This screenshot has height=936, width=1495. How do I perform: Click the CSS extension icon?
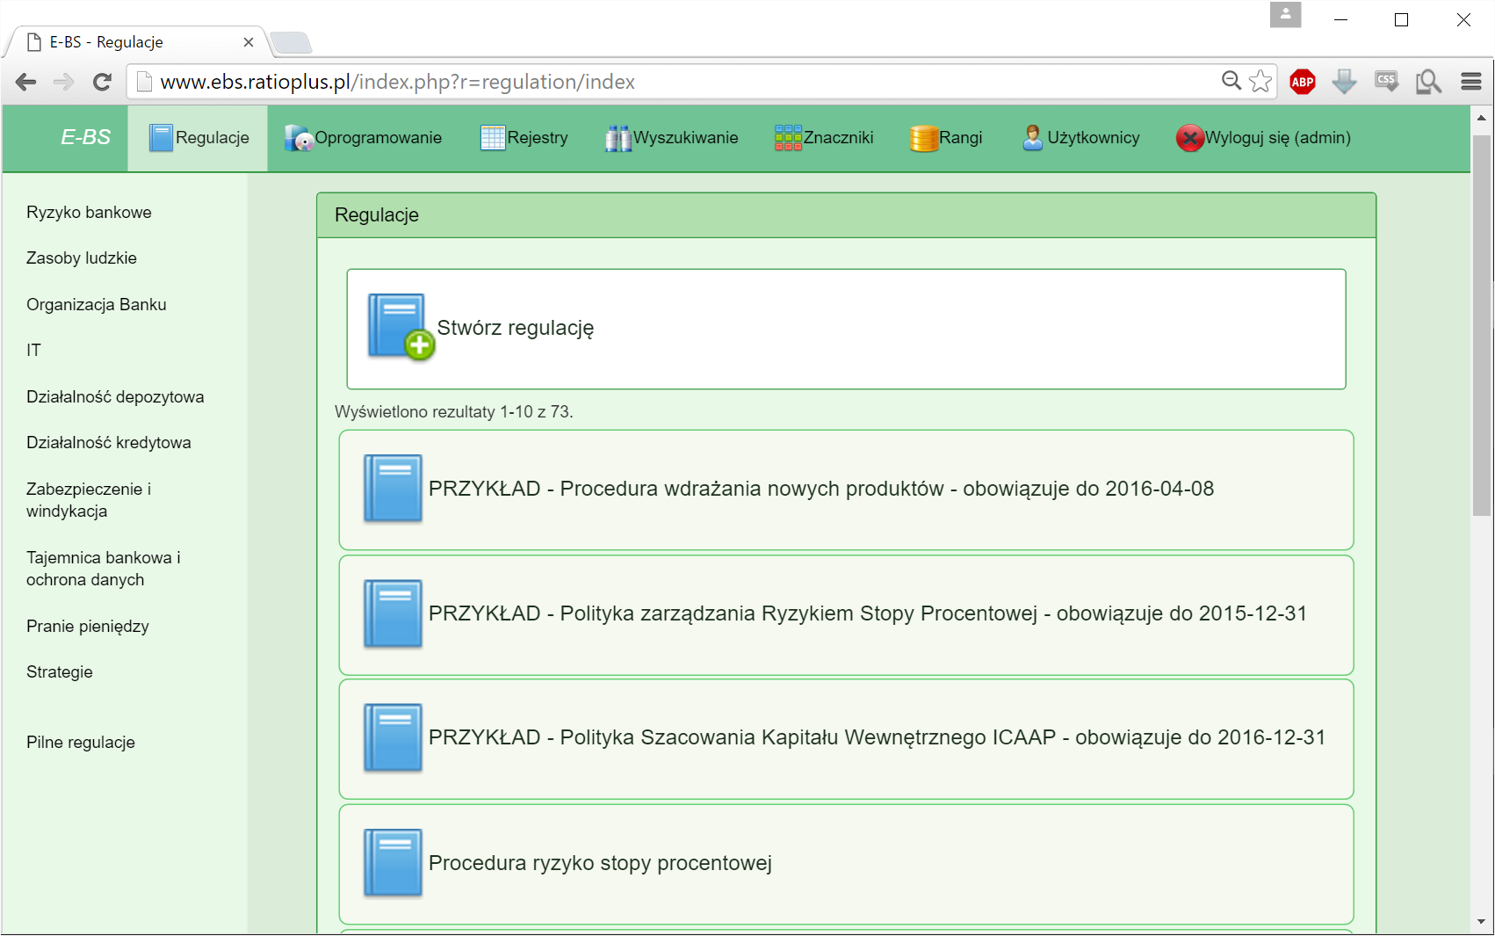[x=1387, y=82]
